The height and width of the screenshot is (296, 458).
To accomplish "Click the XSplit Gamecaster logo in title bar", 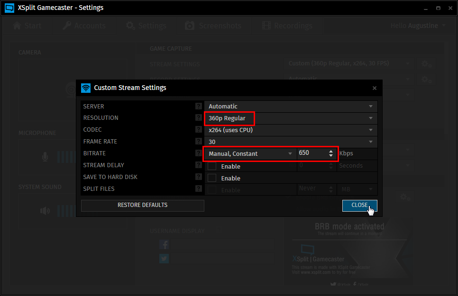I will pos(9,8).
